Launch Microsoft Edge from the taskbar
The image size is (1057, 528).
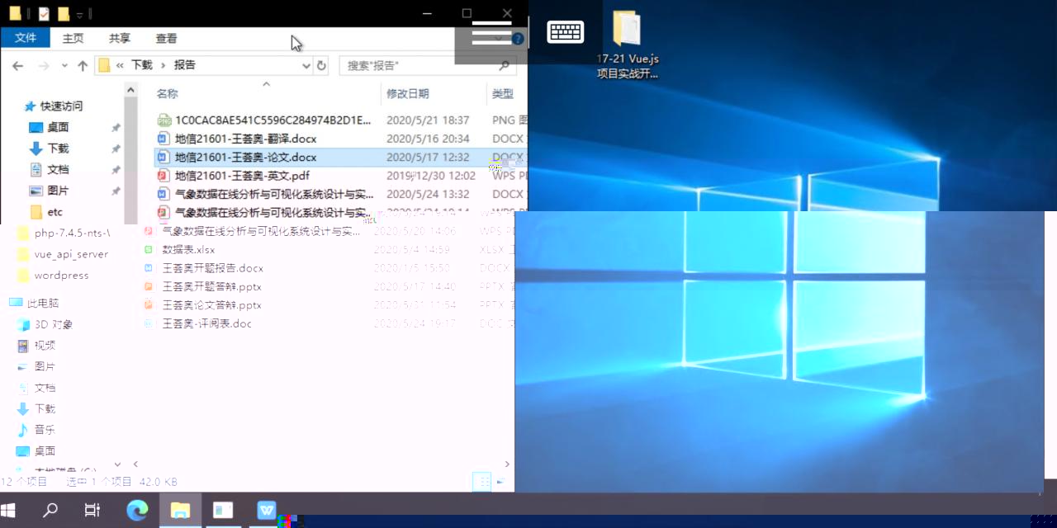(x=137, y=510)
